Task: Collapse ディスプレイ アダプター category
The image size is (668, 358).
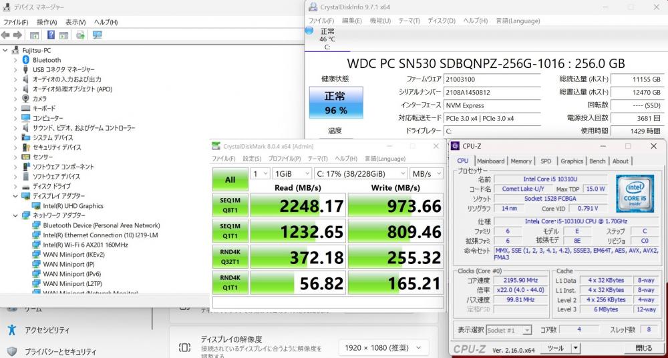Action: click(x=15, y=196)
